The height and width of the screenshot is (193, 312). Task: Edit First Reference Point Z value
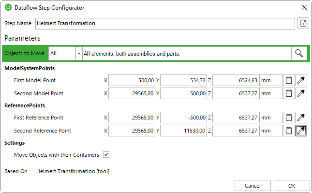236,118
